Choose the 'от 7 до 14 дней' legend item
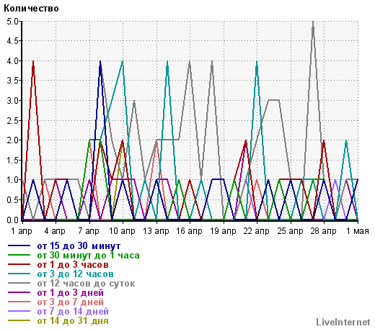375x329 pixels. point(73,312)
